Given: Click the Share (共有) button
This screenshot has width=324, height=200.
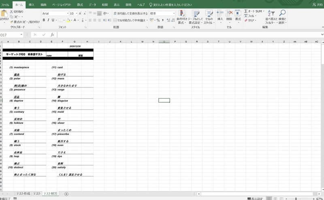Looking at the screenshot, I should 318,5.
